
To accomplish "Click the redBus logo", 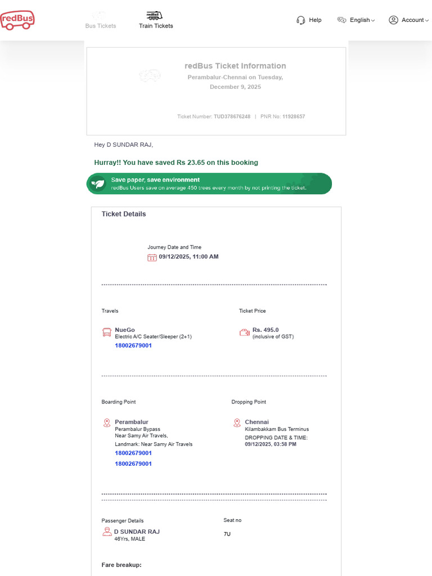I will point(17,20).
